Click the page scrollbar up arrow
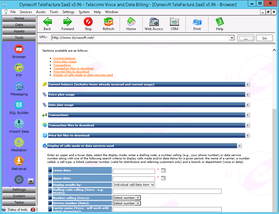The height and width of the screenshot is (214, 279). click(x=274, y=50)
